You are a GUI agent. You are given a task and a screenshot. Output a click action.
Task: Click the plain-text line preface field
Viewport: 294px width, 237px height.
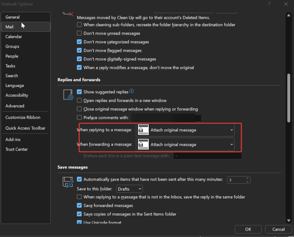[x=207, y=156]
